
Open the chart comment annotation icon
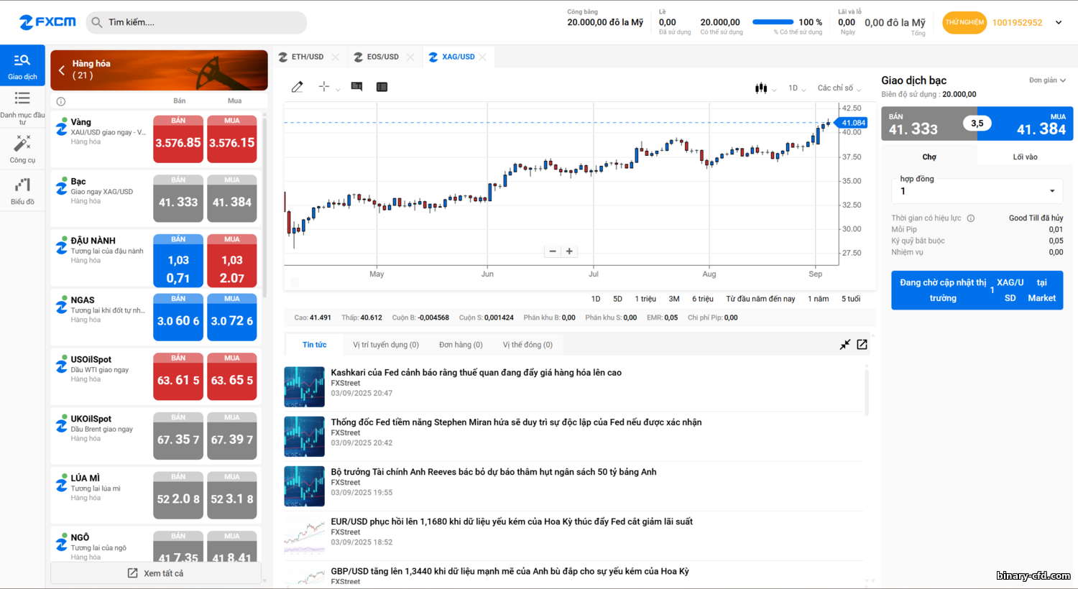pyautogui.click(x=356, y=87)
